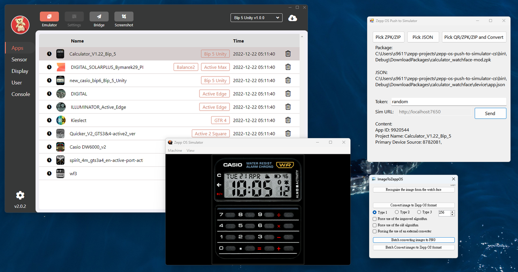This screenshot has width=518, height=272.
Task: Click trash icon for new_casio_bip6_Bip_5_Unity
Action: click(x=288, y=81)
